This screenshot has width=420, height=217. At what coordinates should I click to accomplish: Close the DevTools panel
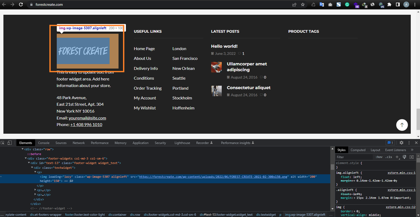coord(417,143)
